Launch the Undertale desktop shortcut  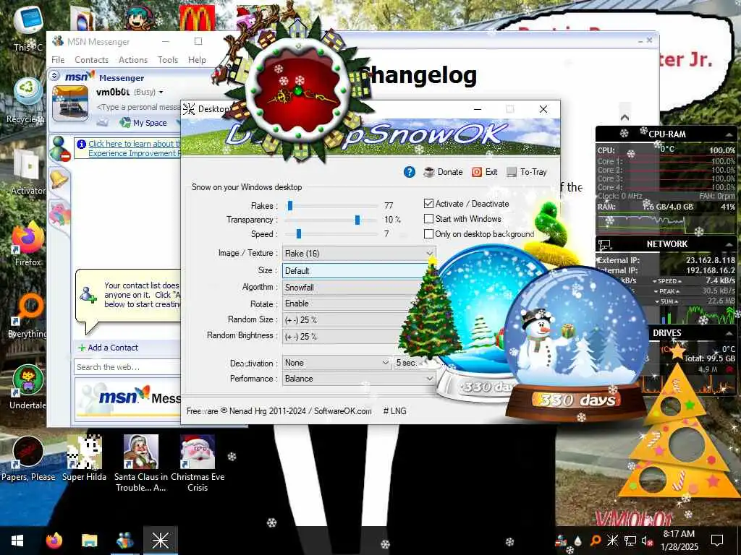pyautogui.click(x=28, y=387)
